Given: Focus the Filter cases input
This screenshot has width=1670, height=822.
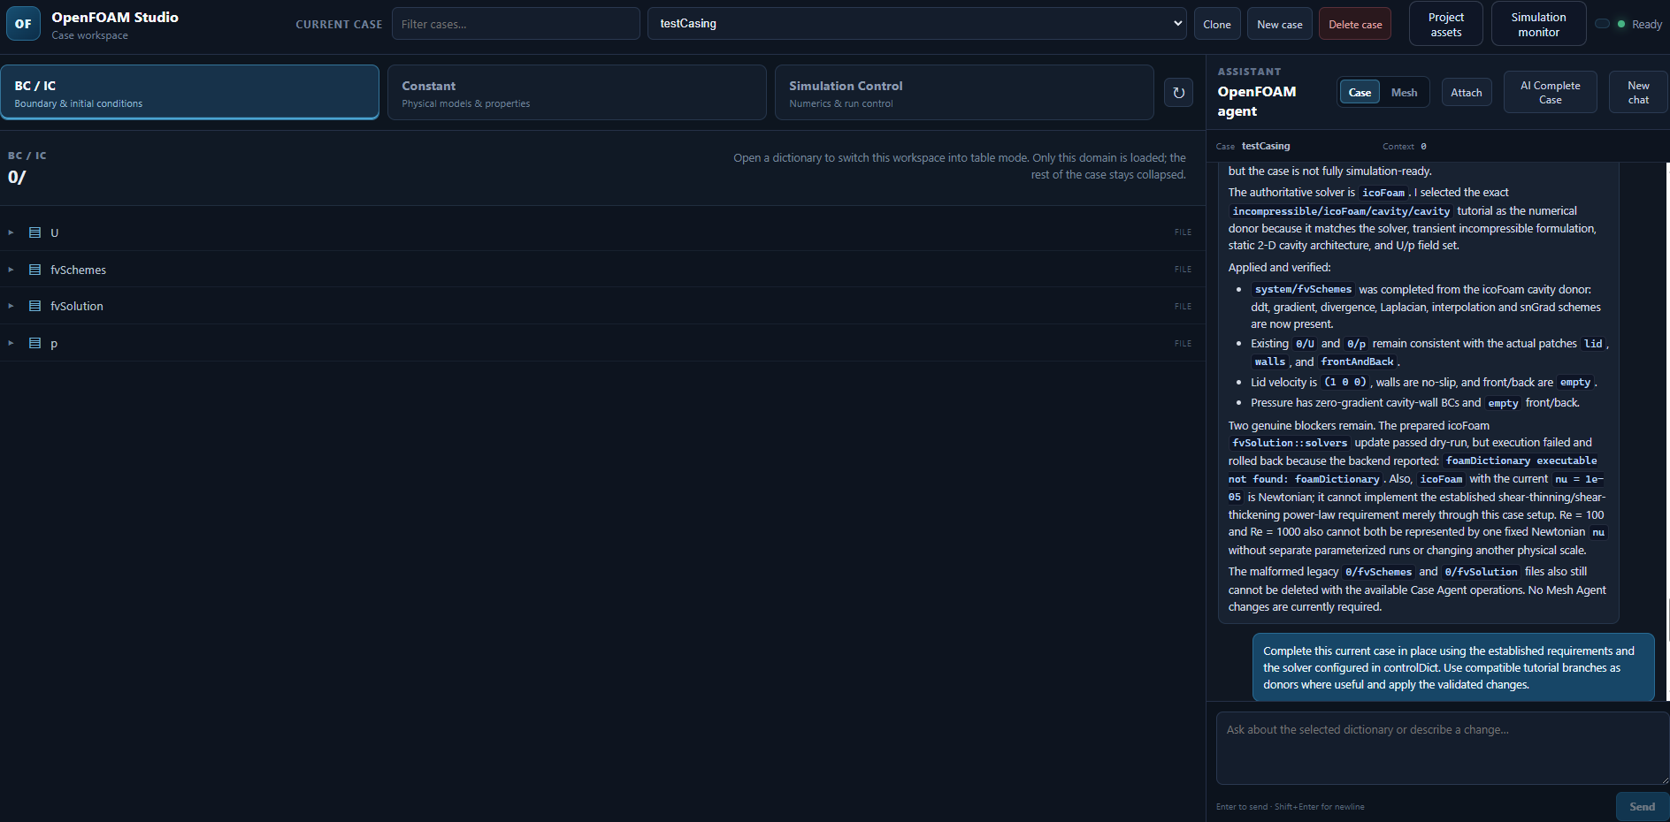Looking at the screenshot, I should pyautogui.click(x=516, y=24).
